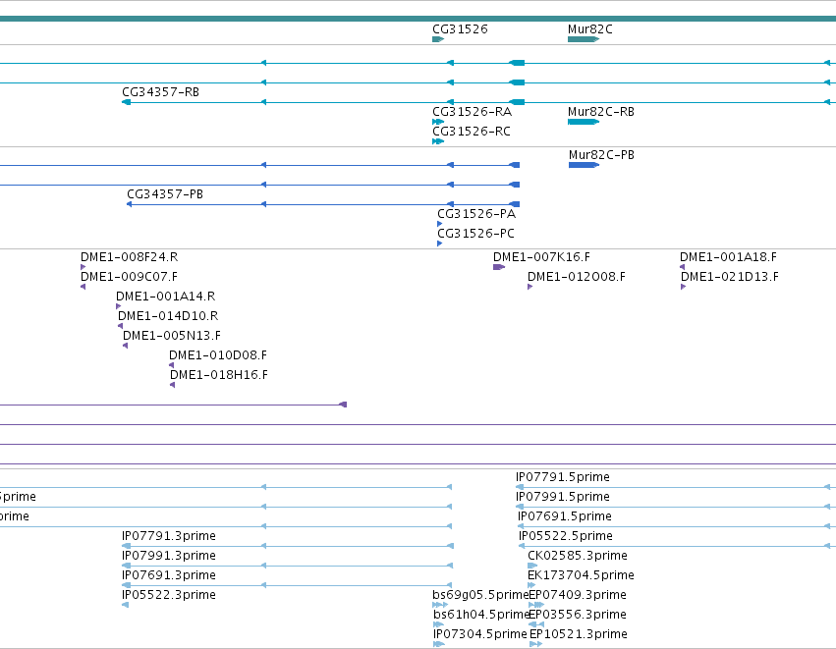Select the DME1-009C07.F feature label

coord(129,277)
